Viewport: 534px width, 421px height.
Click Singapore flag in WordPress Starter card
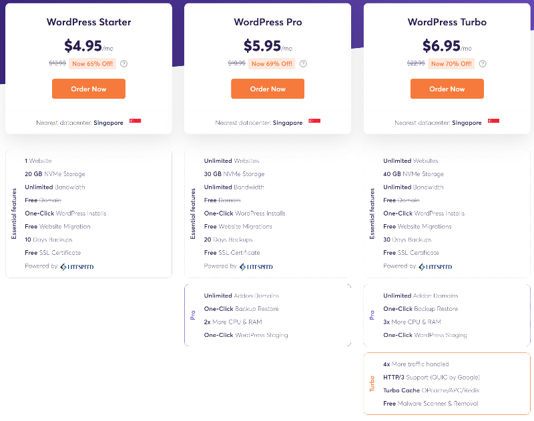(x=136, y=121)
